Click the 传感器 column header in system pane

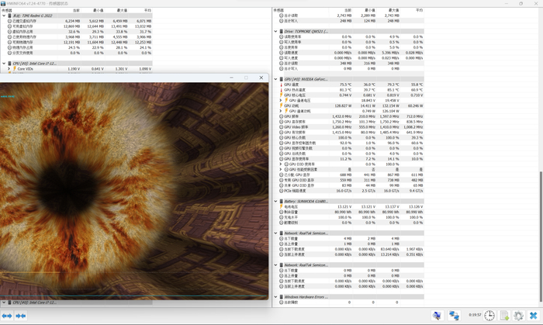coord(7,10)
